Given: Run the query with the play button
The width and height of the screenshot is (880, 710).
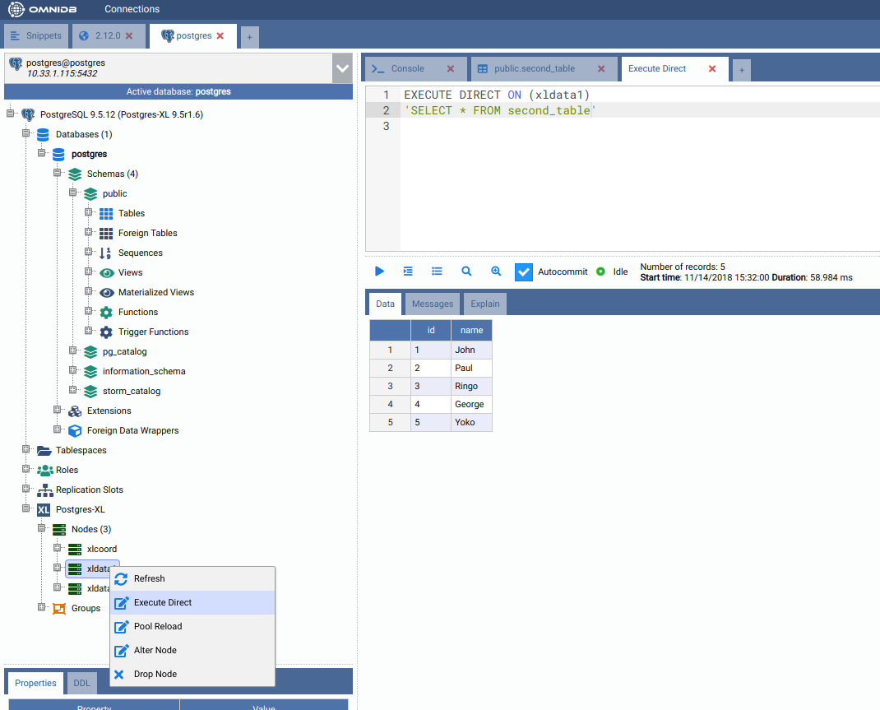Looking at the screenshot, I should coord(379,271).
